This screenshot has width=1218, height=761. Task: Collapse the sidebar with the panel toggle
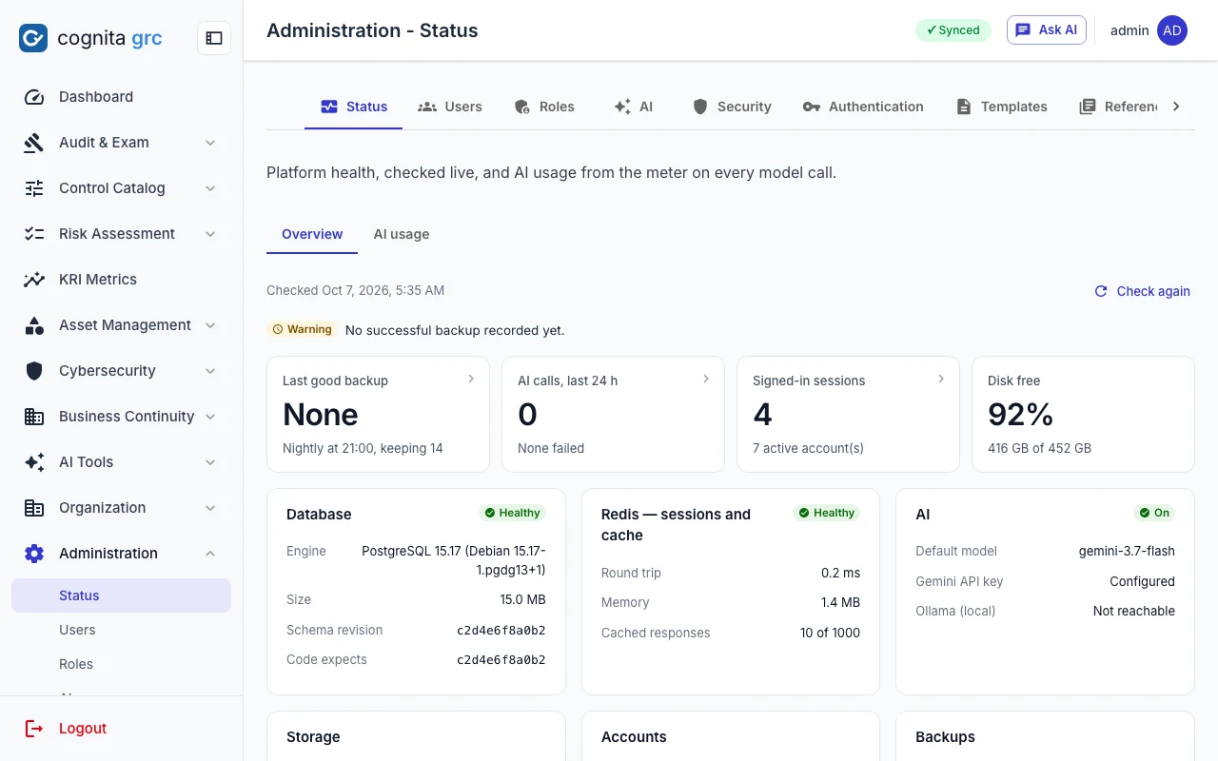214,38
